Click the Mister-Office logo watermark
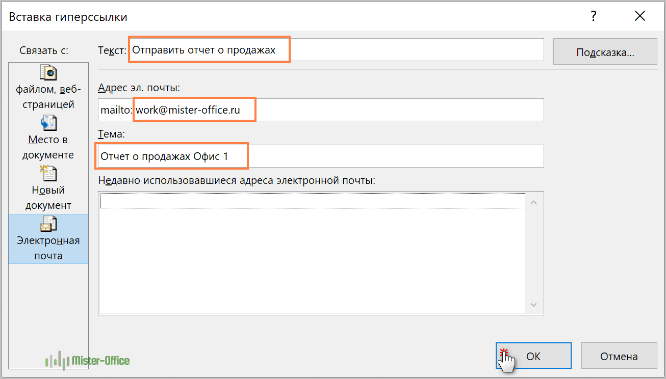The height and width of the screenshot is (379, 666). point(88,361)
